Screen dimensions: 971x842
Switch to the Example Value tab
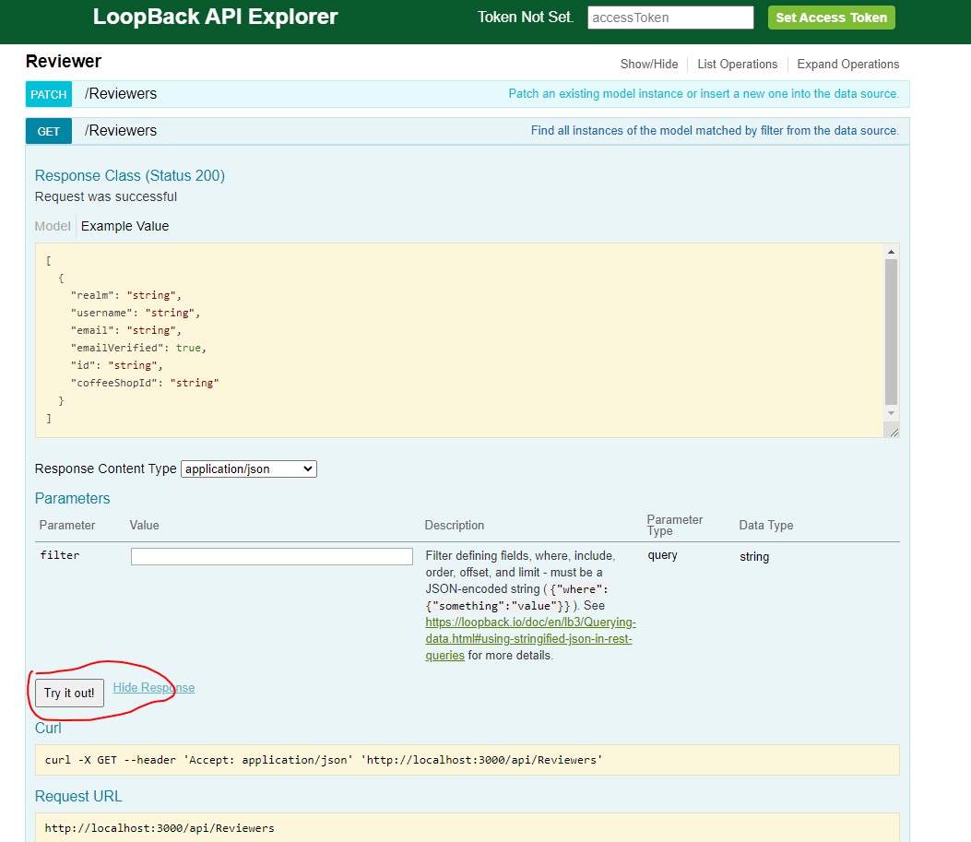(x=124, y=226)
